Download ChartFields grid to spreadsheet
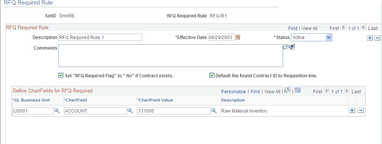 (x=297, y=91)
